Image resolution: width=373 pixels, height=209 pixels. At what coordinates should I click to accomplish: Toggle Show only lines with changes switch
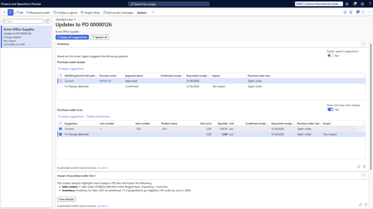(x=330, y=109)
